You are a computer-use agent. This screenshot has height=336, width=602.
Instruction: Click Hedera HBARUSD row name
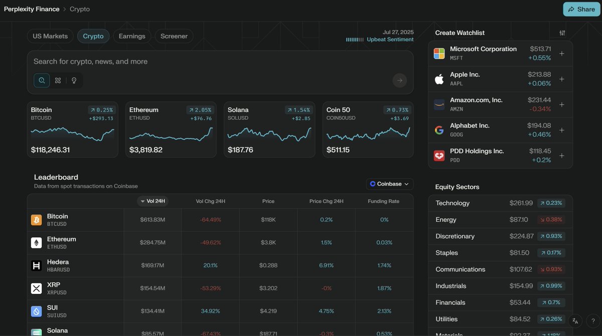click(58, 266)
